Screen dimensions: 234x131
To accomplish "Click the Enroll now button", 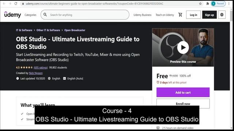I will pyautogui.click(x=183, y=104).
